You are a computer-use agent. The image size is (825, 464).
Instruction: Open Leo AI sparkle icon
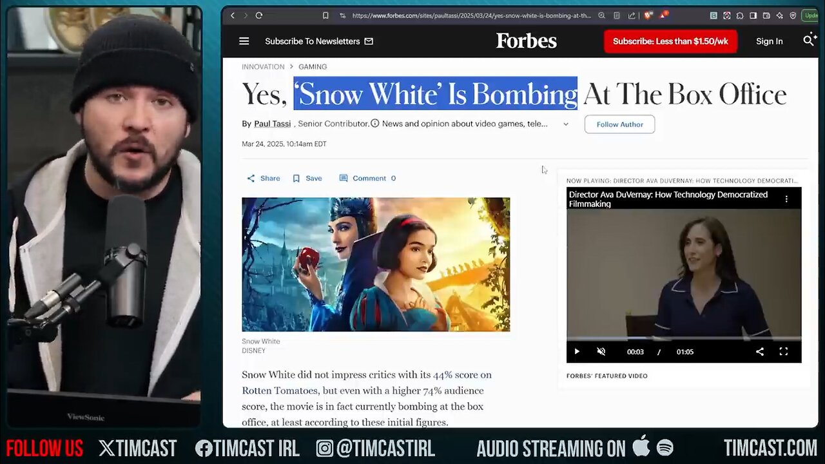click(779, 15)
